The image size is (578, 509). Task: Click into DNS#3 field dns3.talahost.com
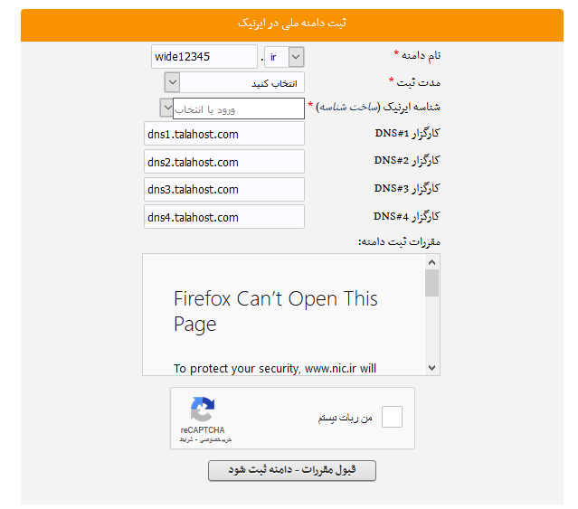pos(224,190)
